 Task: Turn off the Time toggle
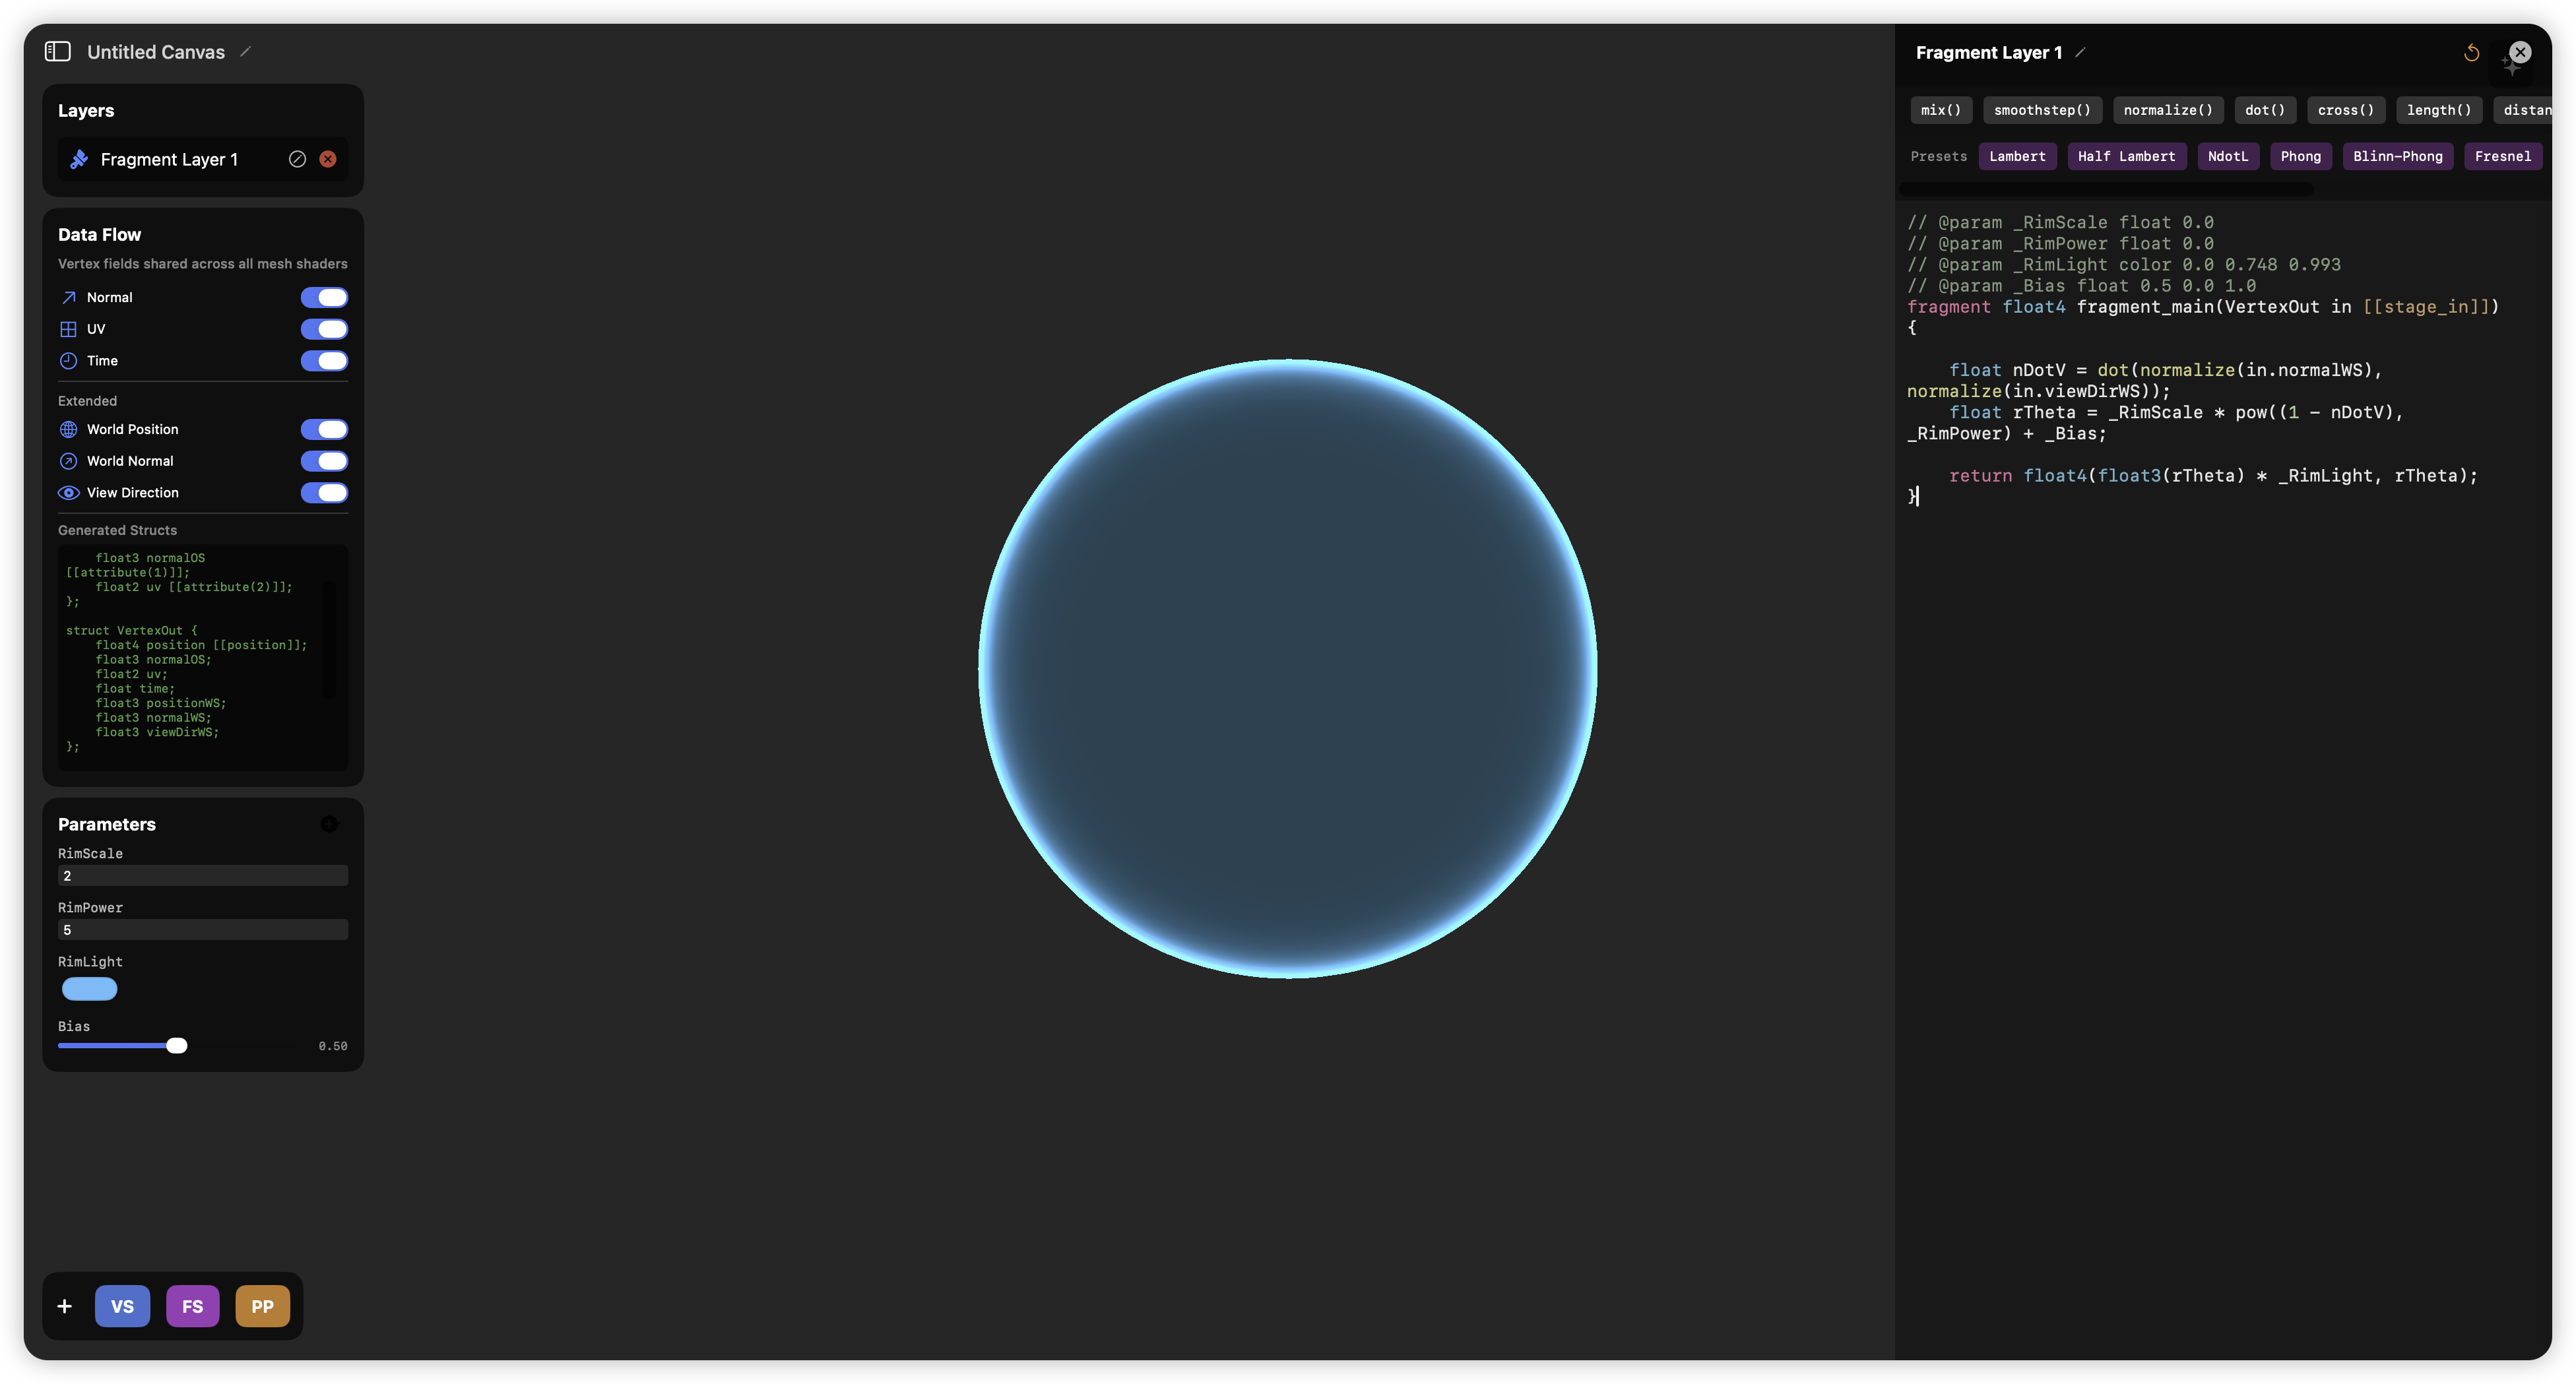pyautogui.click(x=323, y=361)
